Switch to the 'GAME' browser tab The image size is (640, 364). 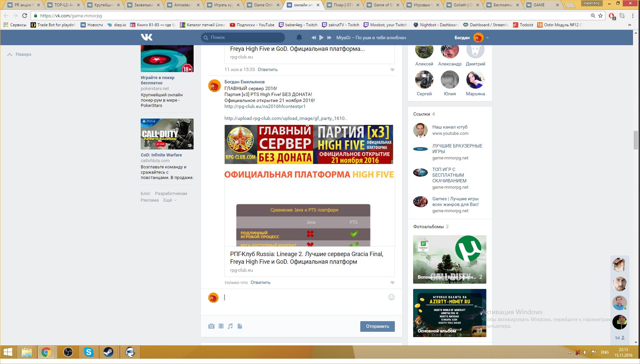(542, 5)
